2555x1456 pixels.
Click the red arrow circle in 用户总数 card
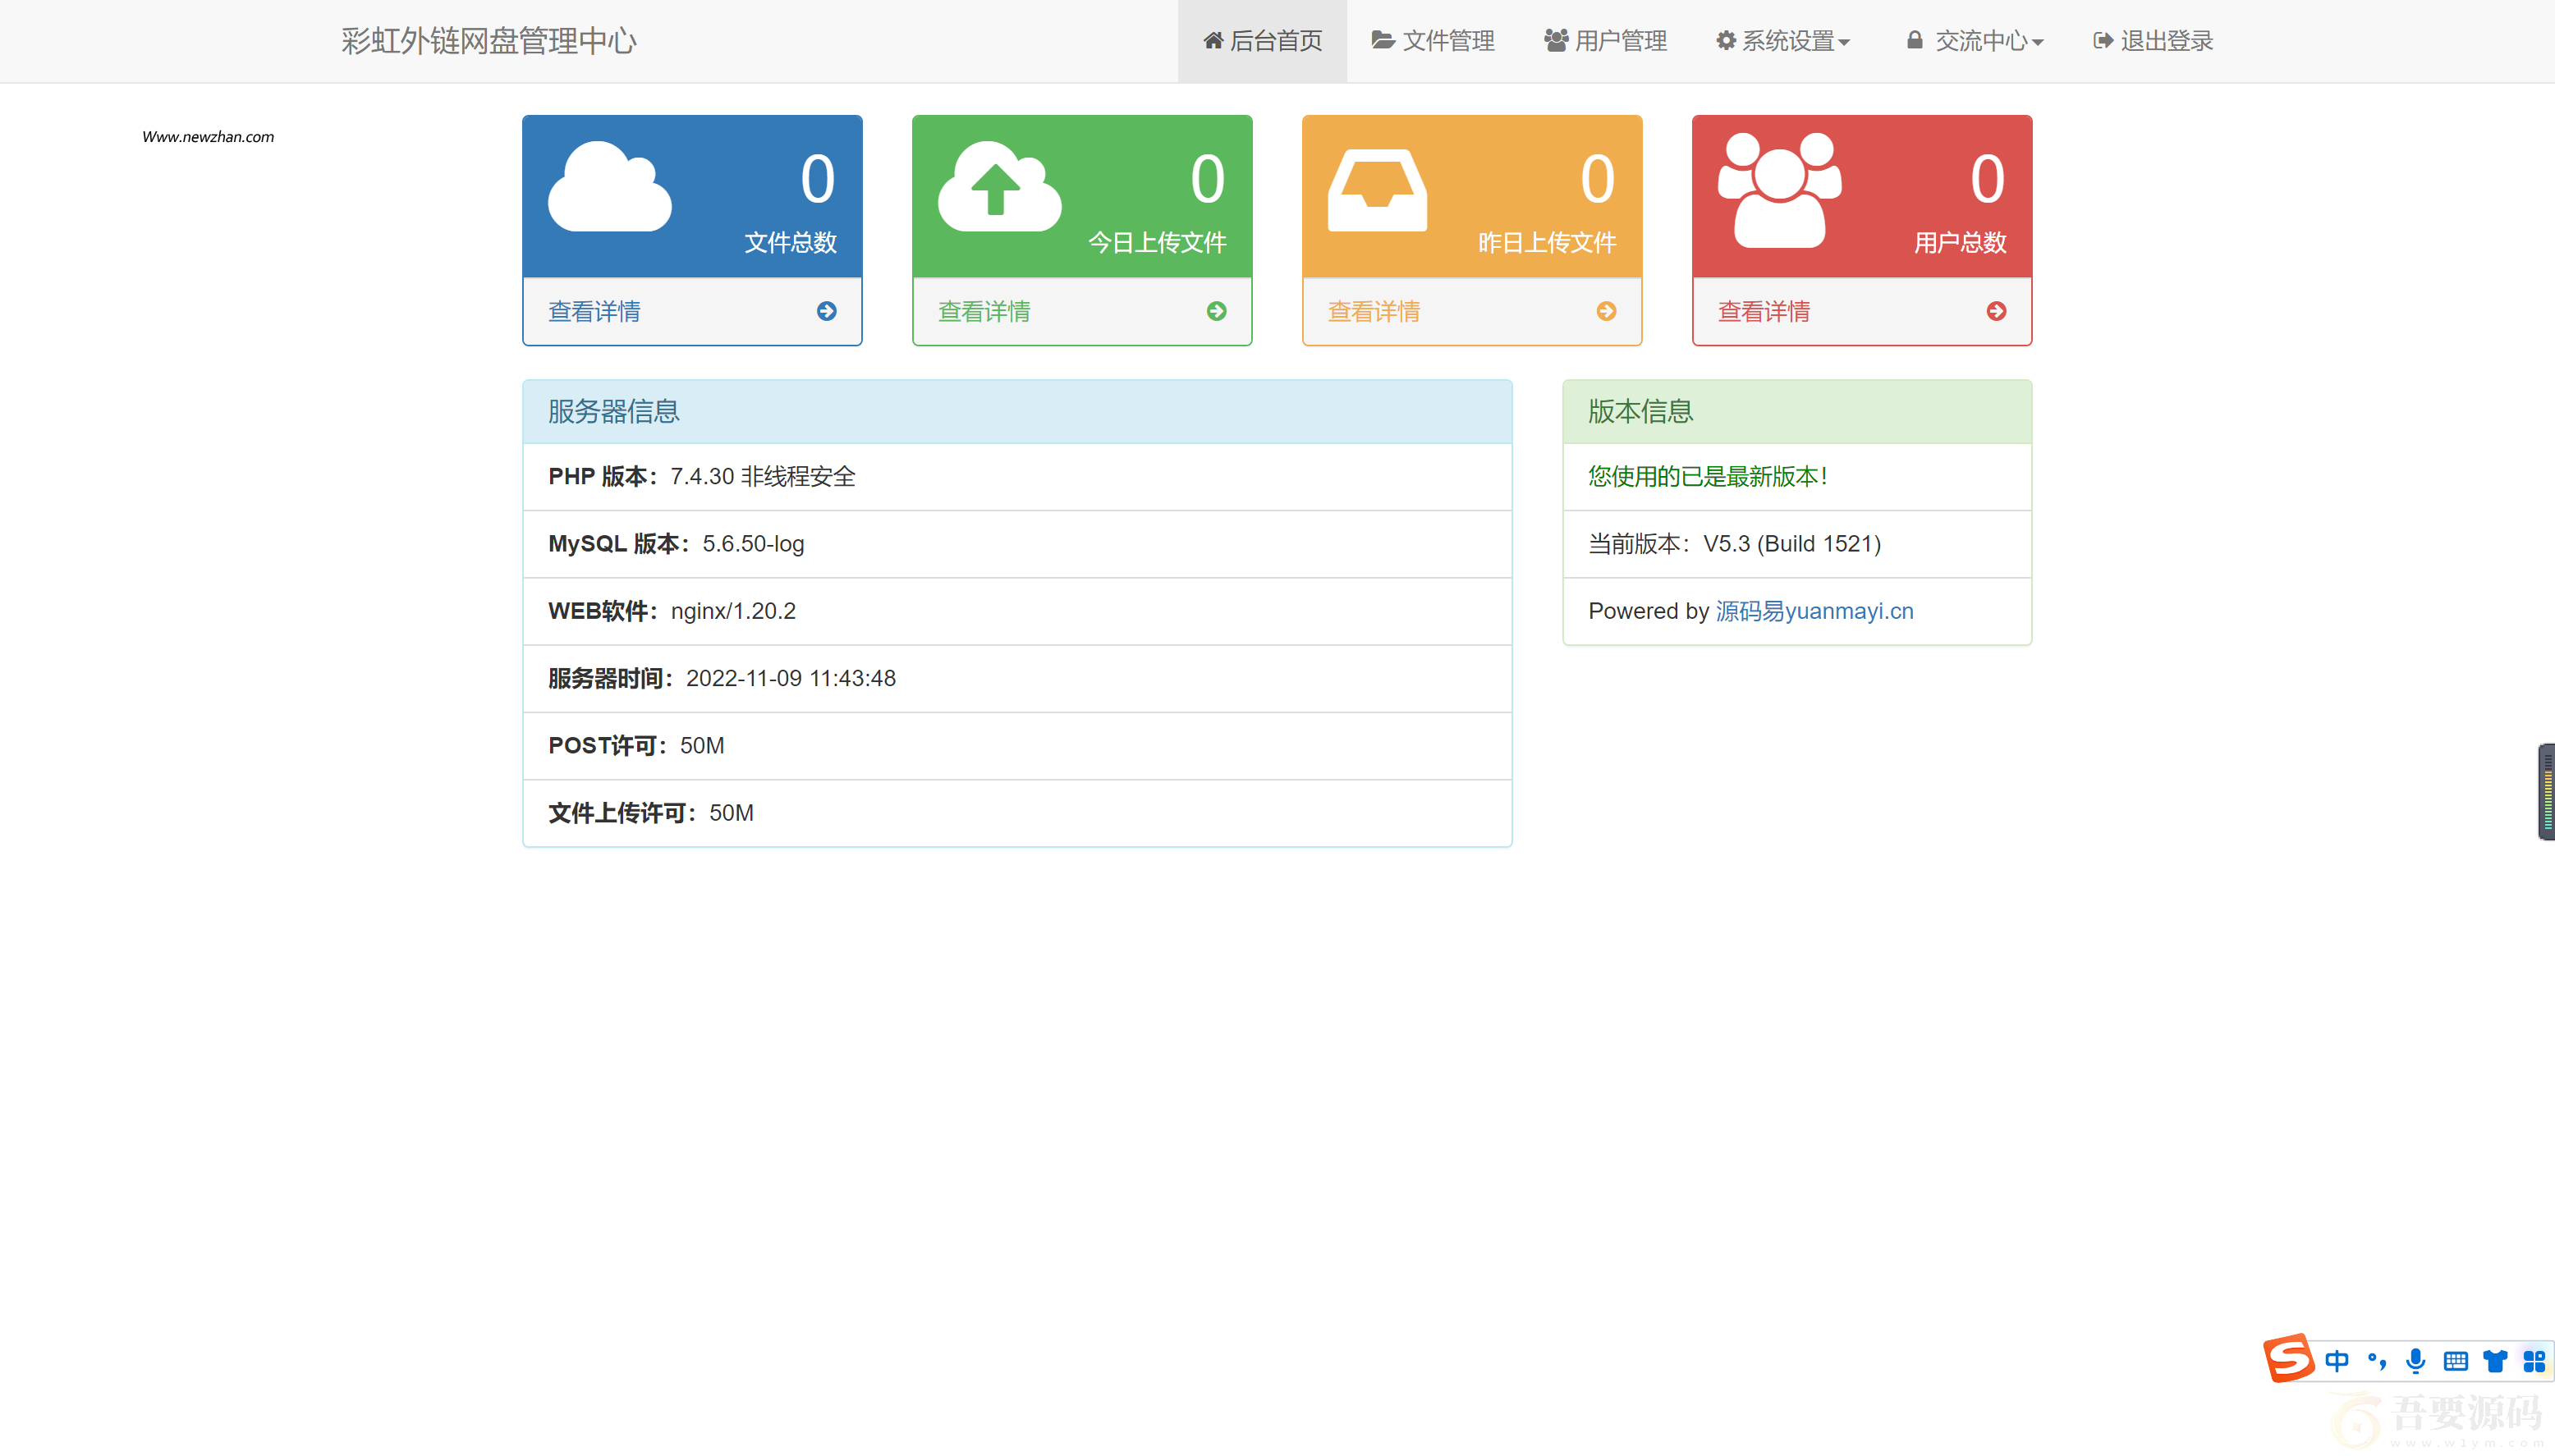[x=1997, y=312]
